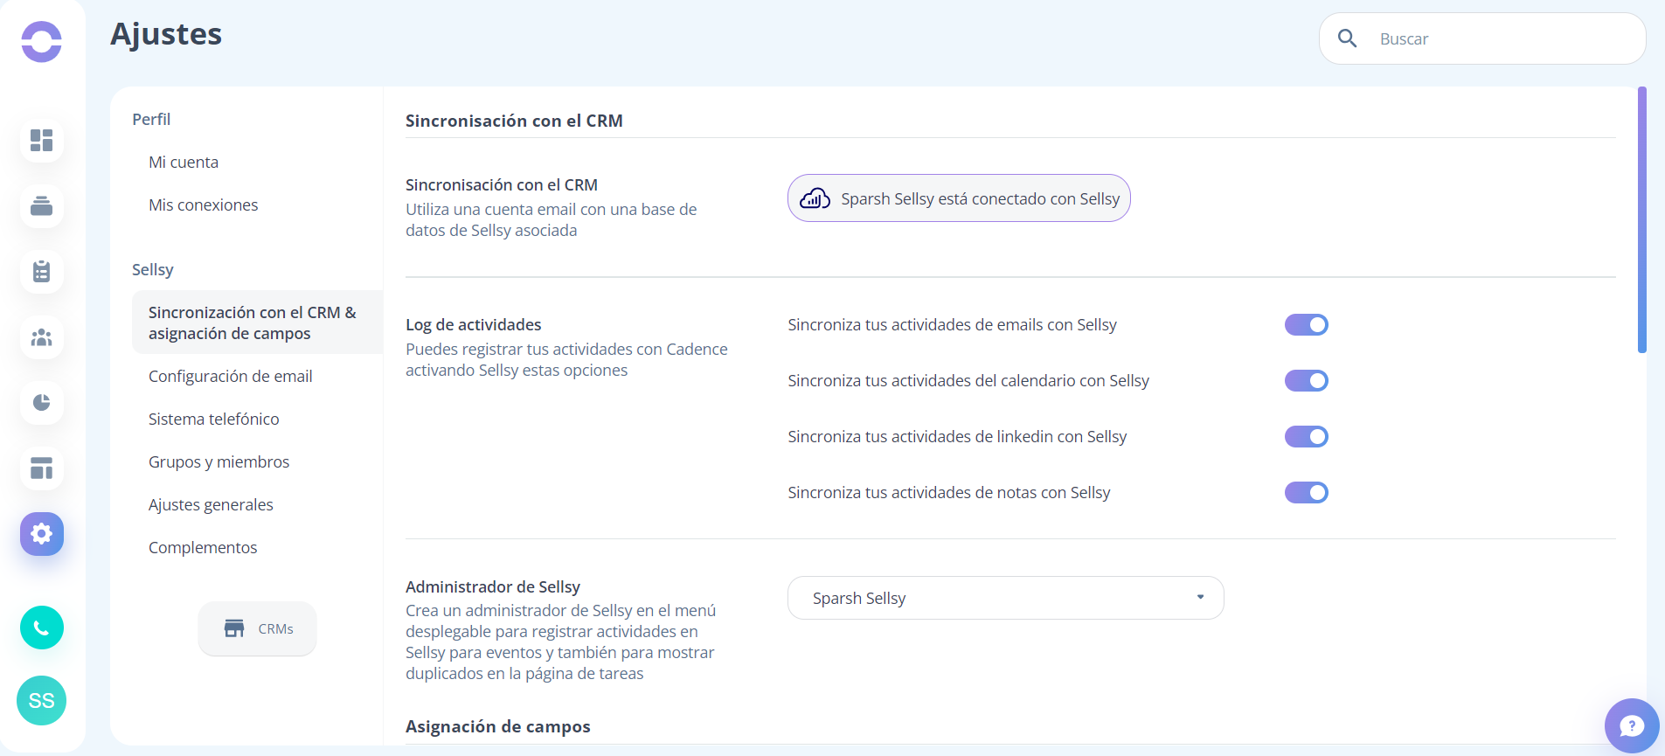
Task: Open the templates layout icon in sidebar
Action: tap(41, 468)
